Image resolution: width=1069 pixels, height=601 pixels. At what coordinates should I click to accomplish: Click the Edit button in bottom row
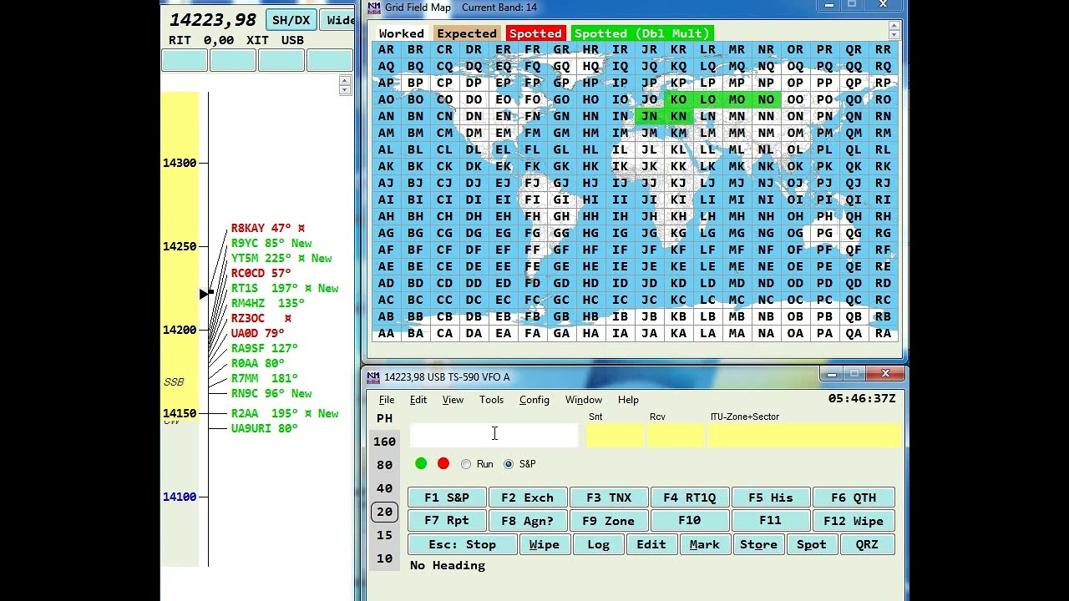(x=651, y=544)
